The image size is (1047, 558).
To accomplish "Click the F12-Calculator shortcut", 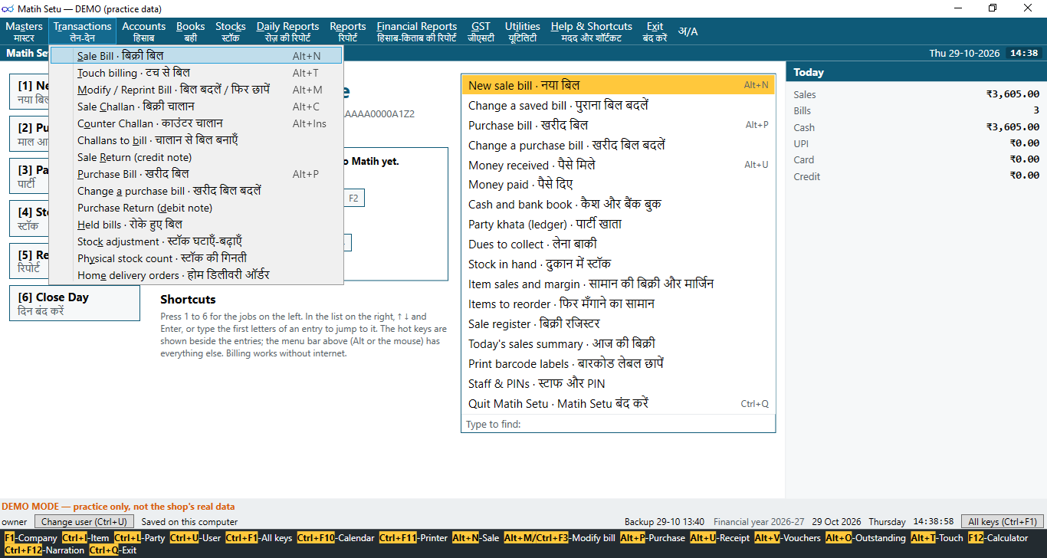I will (x=998, y=538).
